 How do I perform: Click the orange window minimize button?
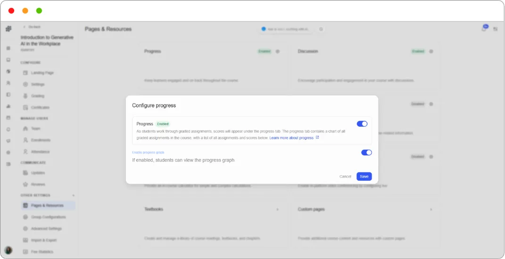tap(25, 11)
